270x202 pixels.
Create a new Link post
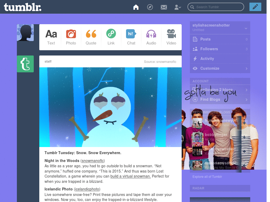[111, 37]
